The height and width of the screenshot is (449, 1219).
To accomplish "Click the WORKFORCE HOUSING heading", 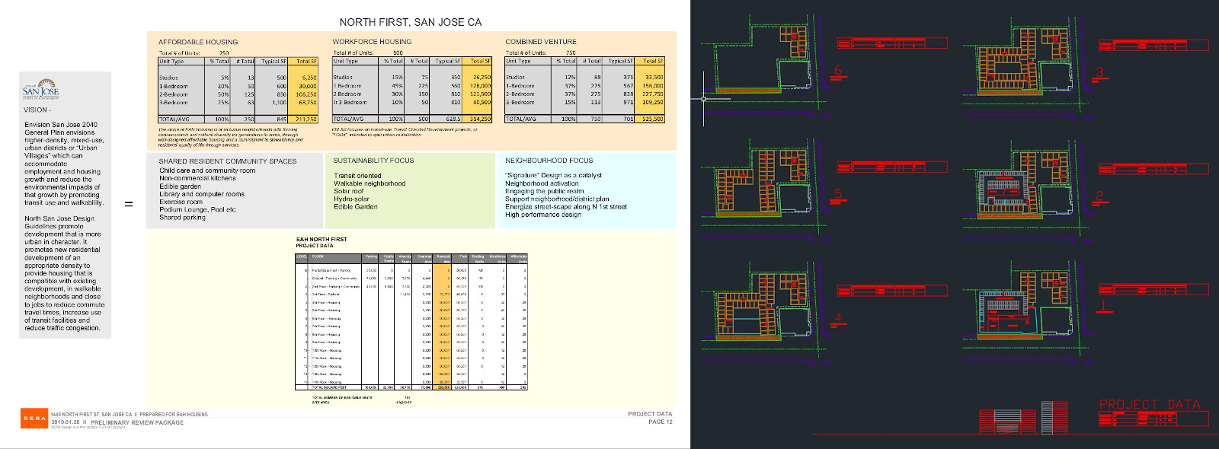I will (x=372, y=42).
